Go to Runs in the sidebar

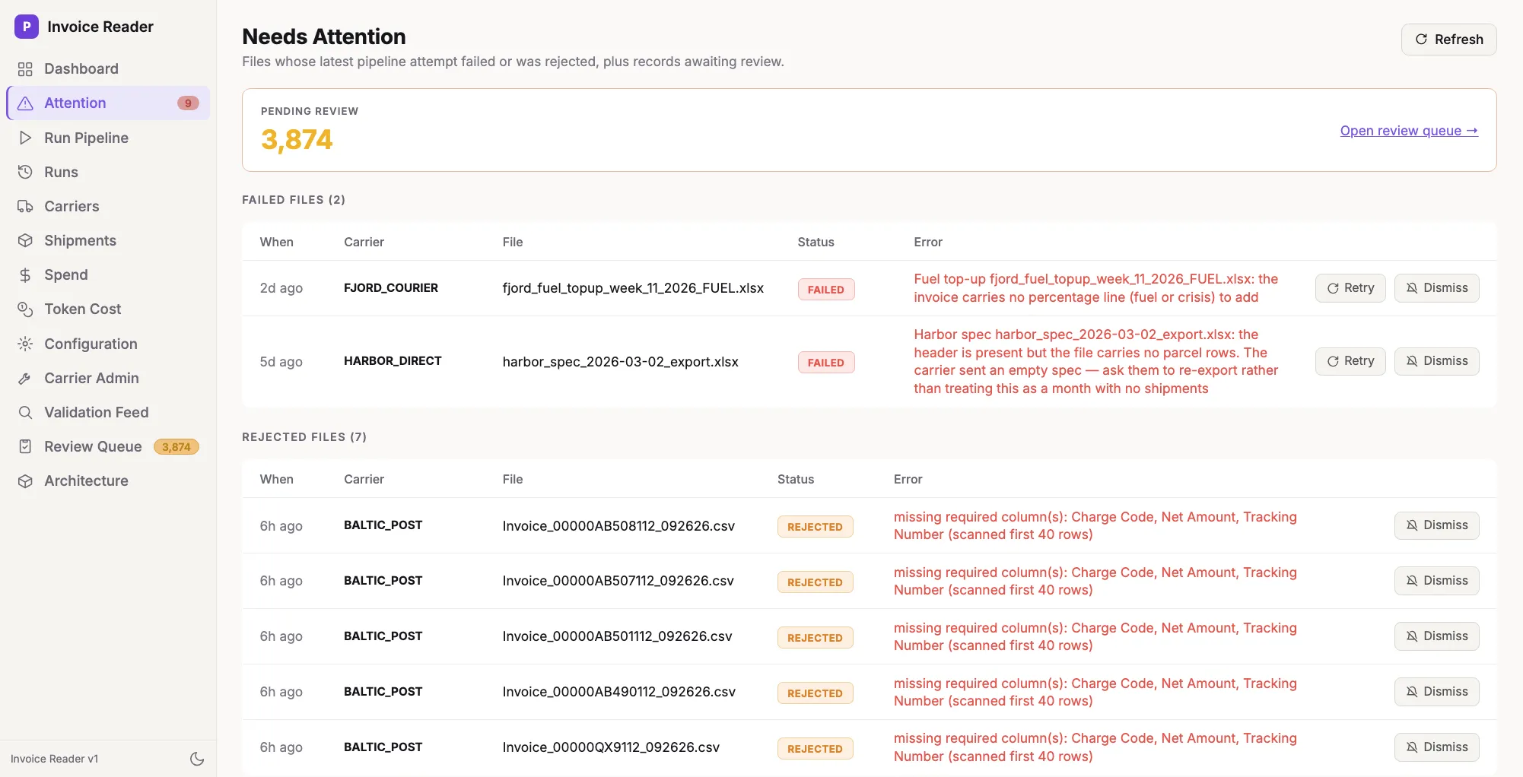(x=108, y=172)
